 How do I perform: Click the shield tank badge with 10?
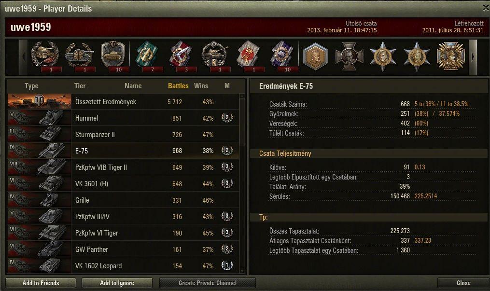pyautogui.click(x=113, y=56)
